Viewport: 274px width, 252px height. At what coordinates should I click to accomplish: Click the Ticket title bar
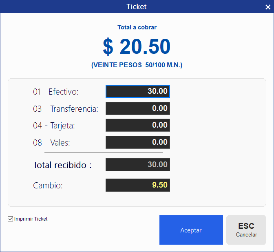pyautogui.click(x=137, y=7)
